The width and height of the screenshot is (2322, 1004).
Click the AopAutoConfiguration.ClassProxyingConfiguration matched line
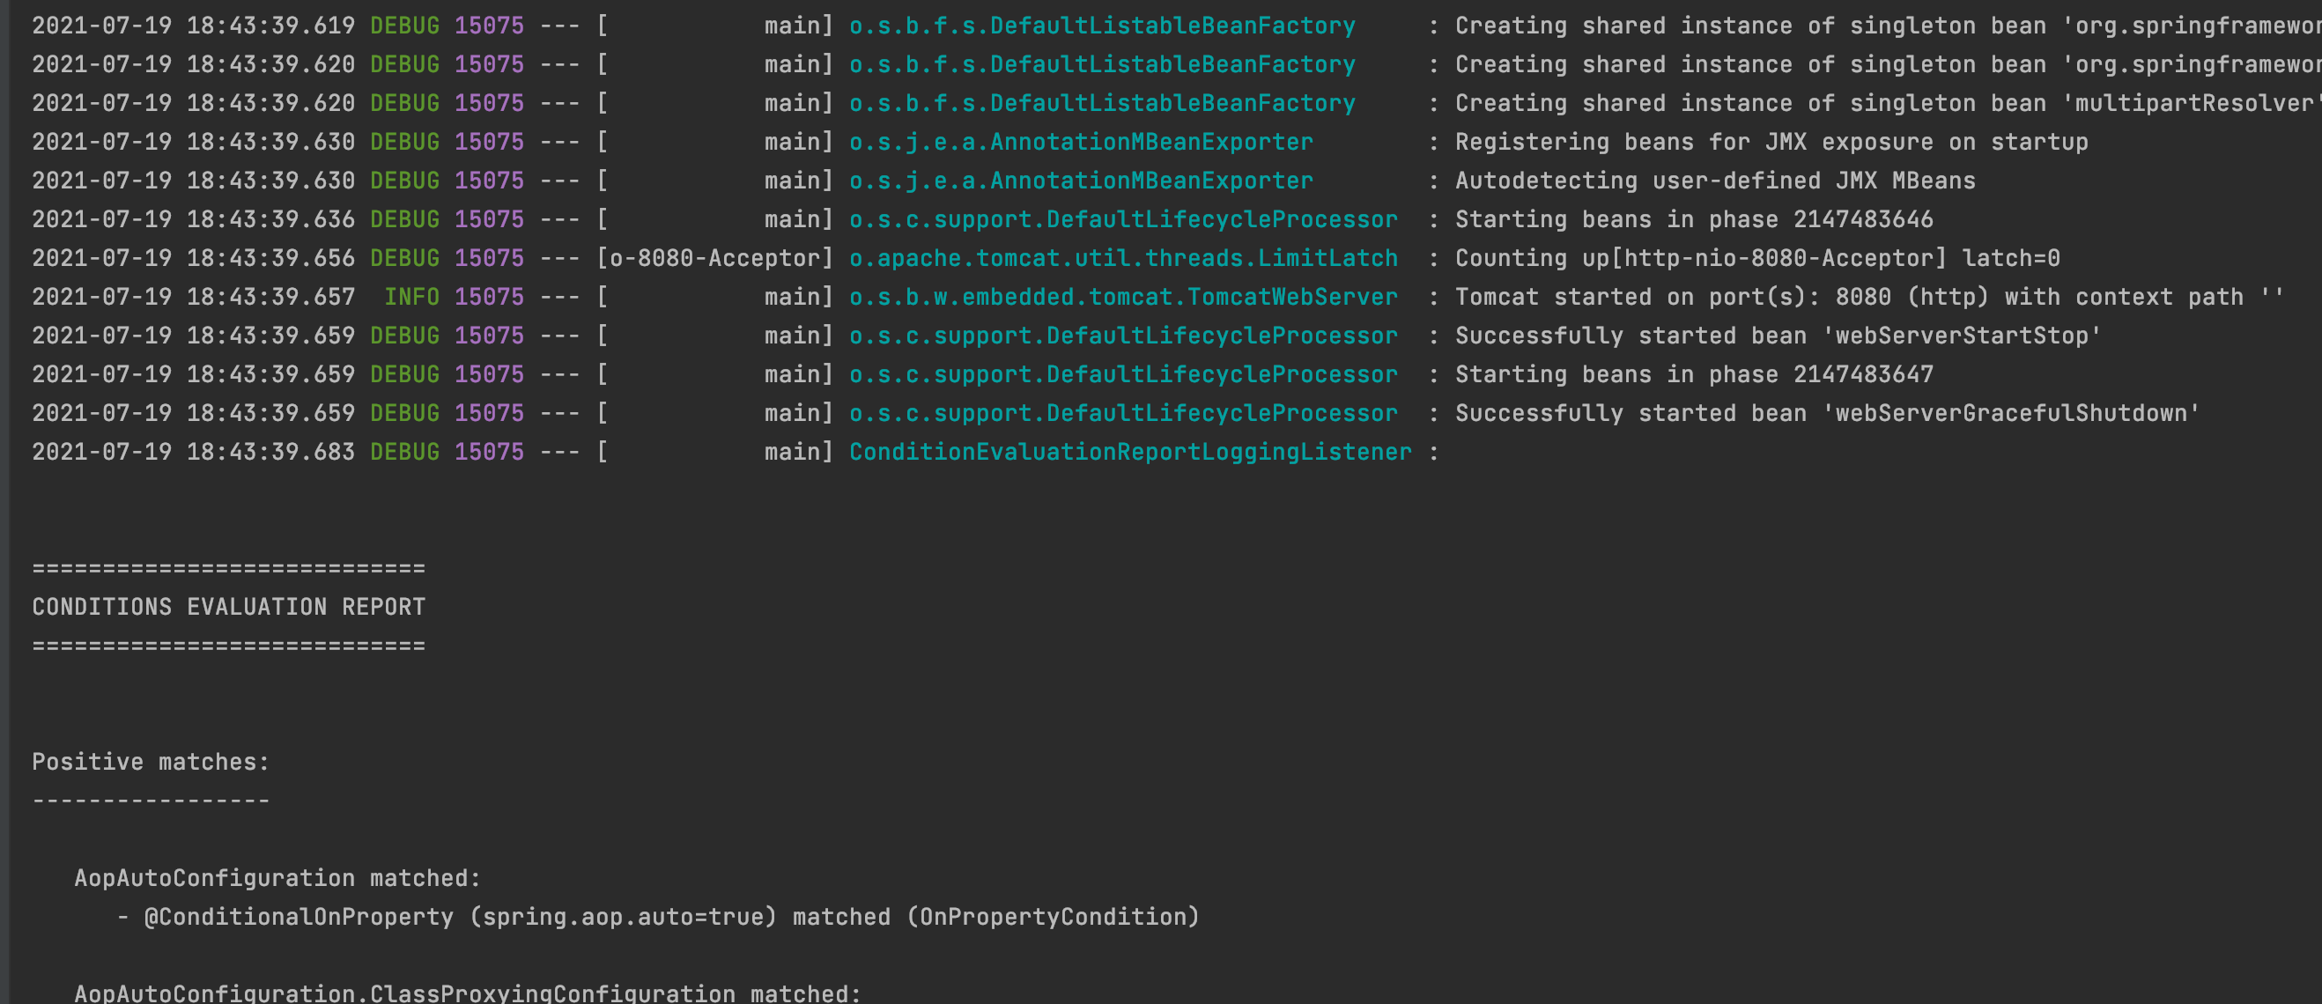[x=467, y=993]
